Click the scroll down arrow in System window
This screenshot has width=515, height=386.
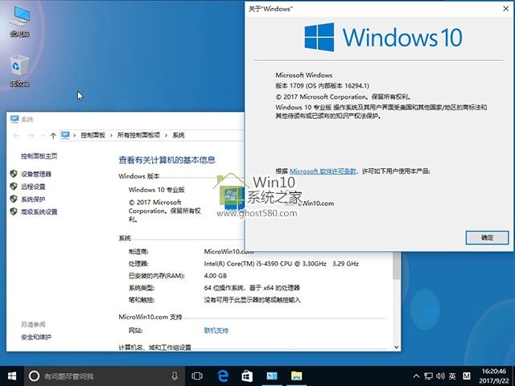(397, 347)
